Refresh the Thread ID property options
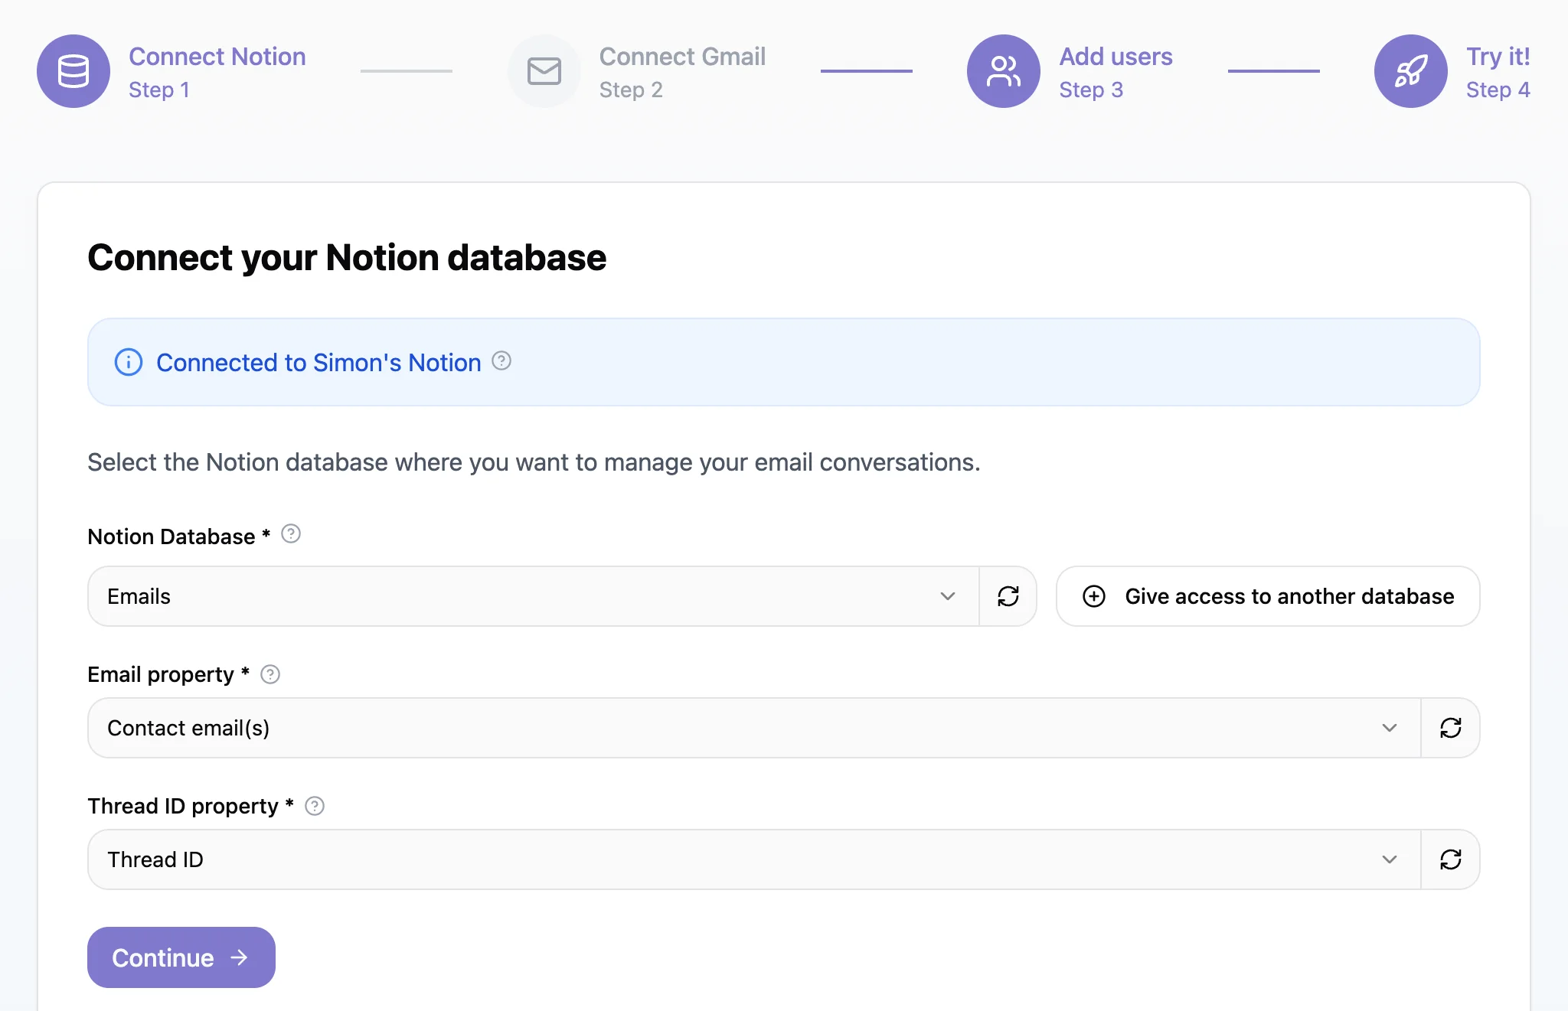Screen dimensions: 1568x1011 [x=1450, y=859]
